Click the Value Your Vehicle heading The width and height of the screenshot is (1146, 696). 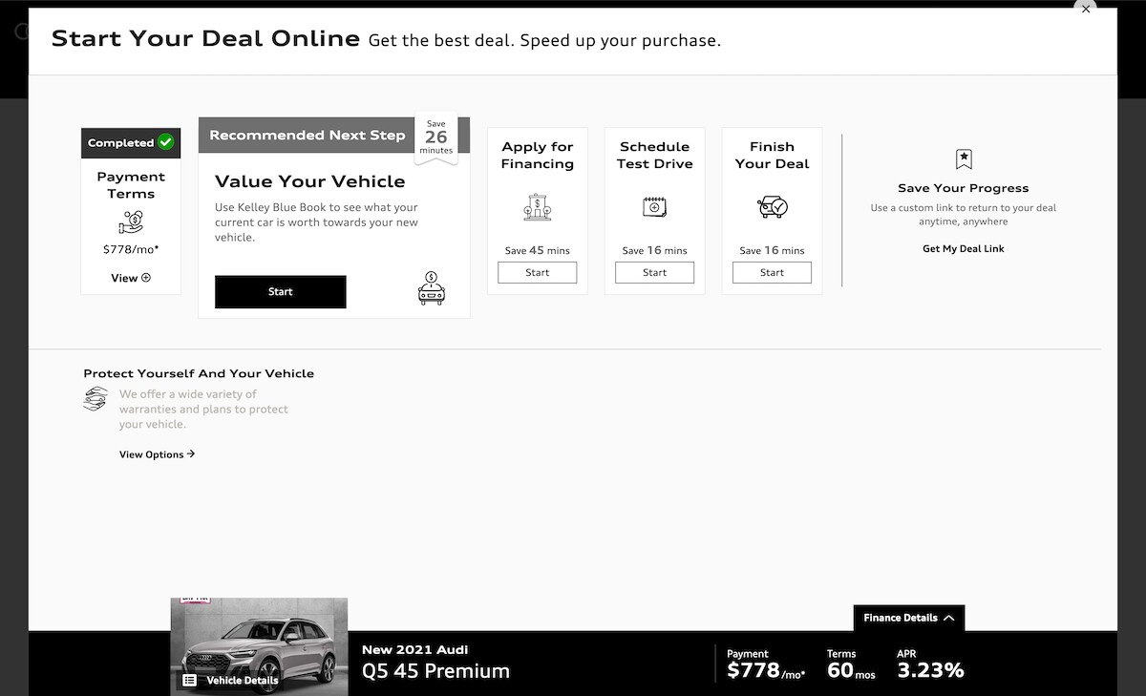pos(310,181)
